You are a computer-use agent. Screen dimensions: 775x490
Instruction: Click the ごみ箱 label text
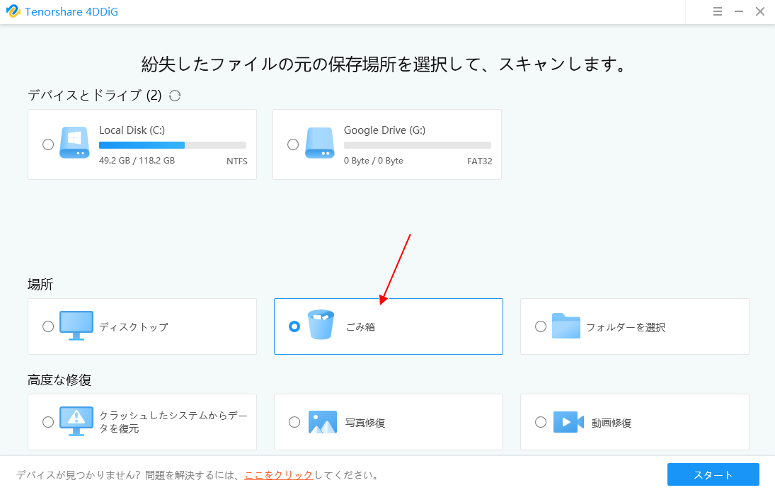click(x=361, y=327)
